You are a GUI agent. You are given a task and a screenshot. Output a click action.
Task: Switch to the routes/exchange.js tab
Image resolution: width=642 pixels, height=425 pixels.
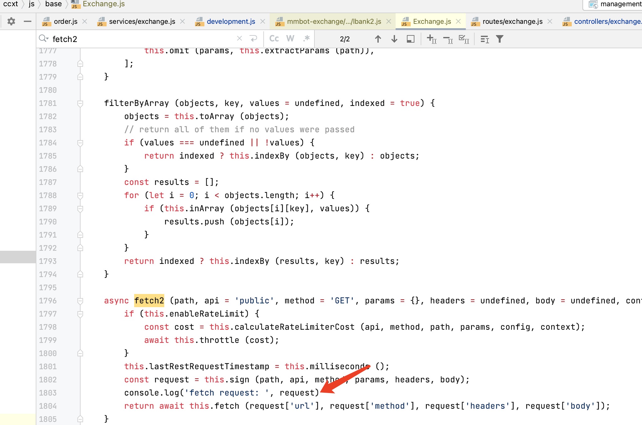click(x=513, y=21)
